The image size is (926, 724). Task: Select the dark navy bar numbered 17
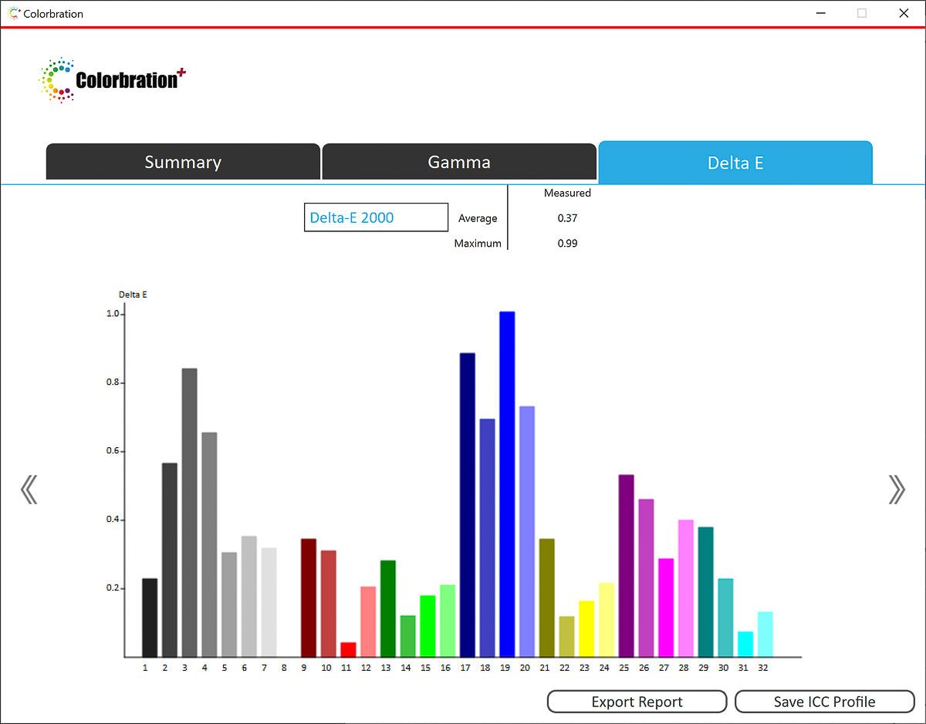(468, 505)
